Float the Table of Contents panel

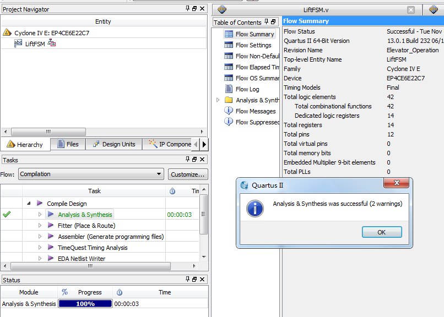[x=273, y=22]
